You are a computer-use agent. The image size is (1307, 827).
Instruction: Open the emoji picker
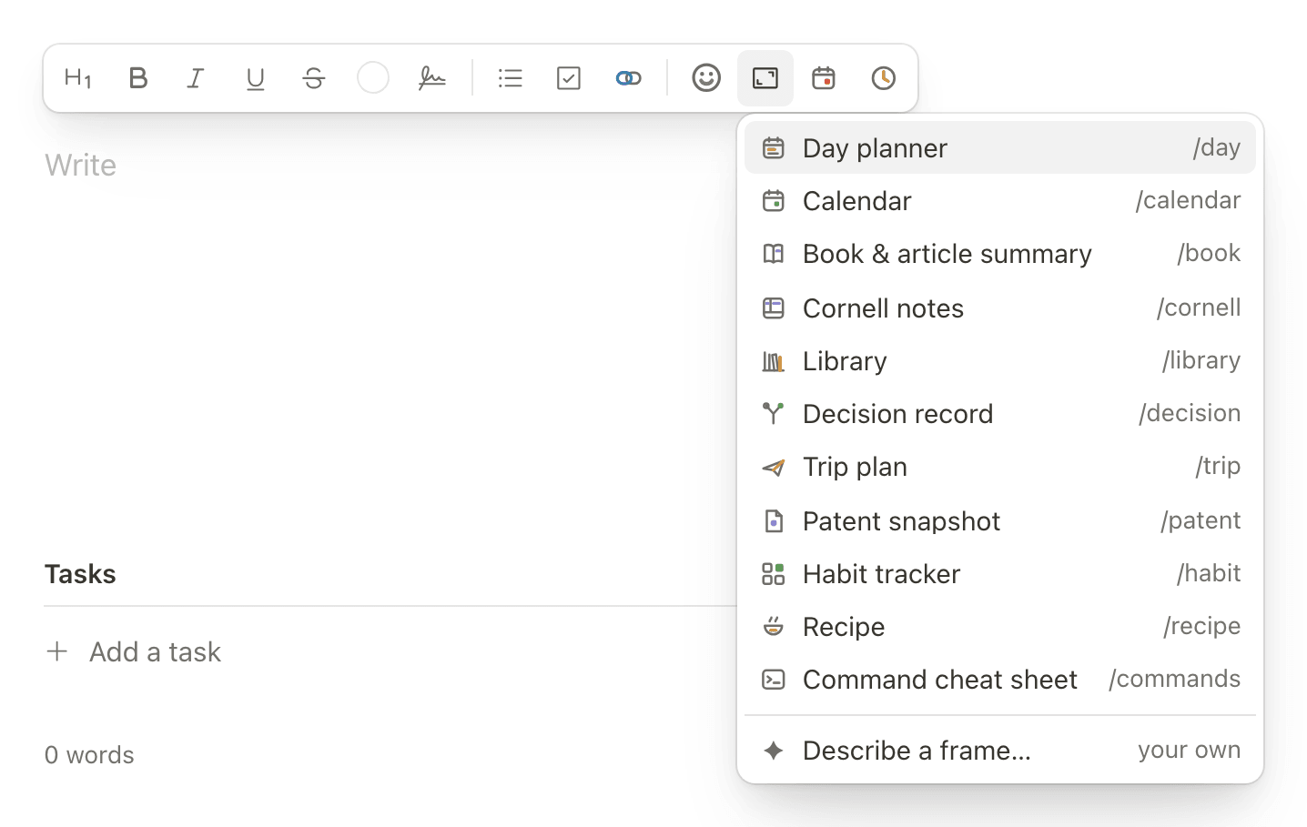tap(706, 78)
